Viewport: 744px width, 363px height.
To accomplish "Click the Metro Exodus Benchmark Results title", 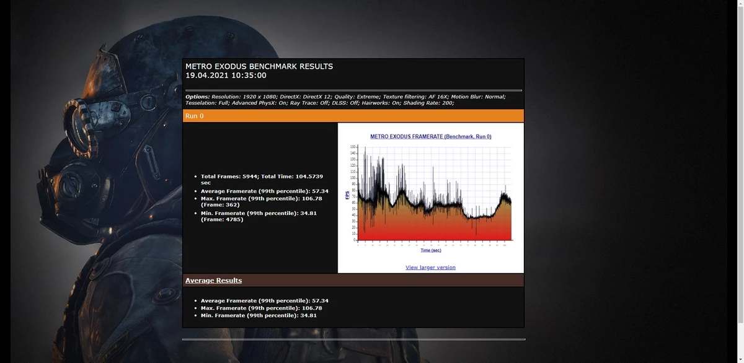I will click(259, 66).
